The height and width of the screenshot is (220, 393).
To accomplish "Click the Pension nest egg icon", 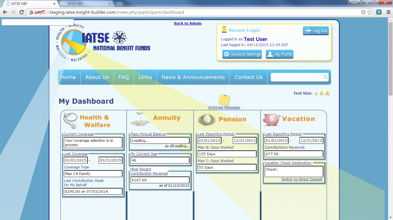I will pyautogui.click(x=206, y=119).
